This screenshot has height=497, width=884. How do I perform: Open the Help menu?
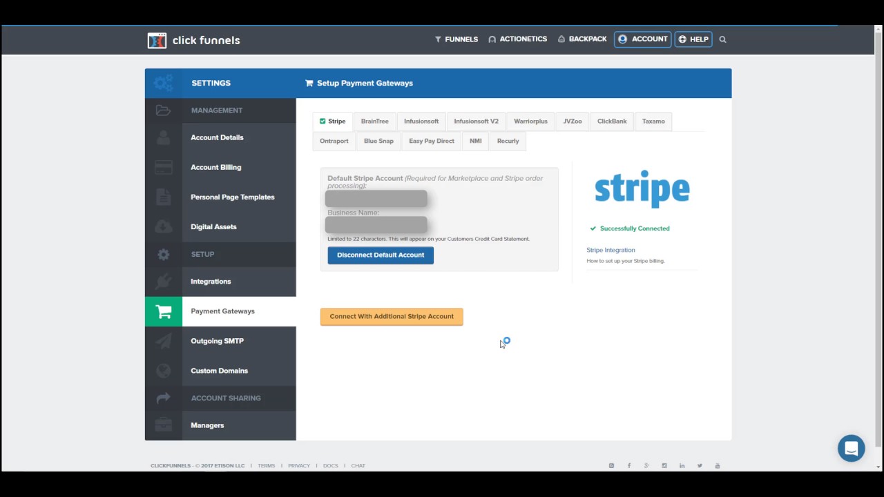(693, 39)
